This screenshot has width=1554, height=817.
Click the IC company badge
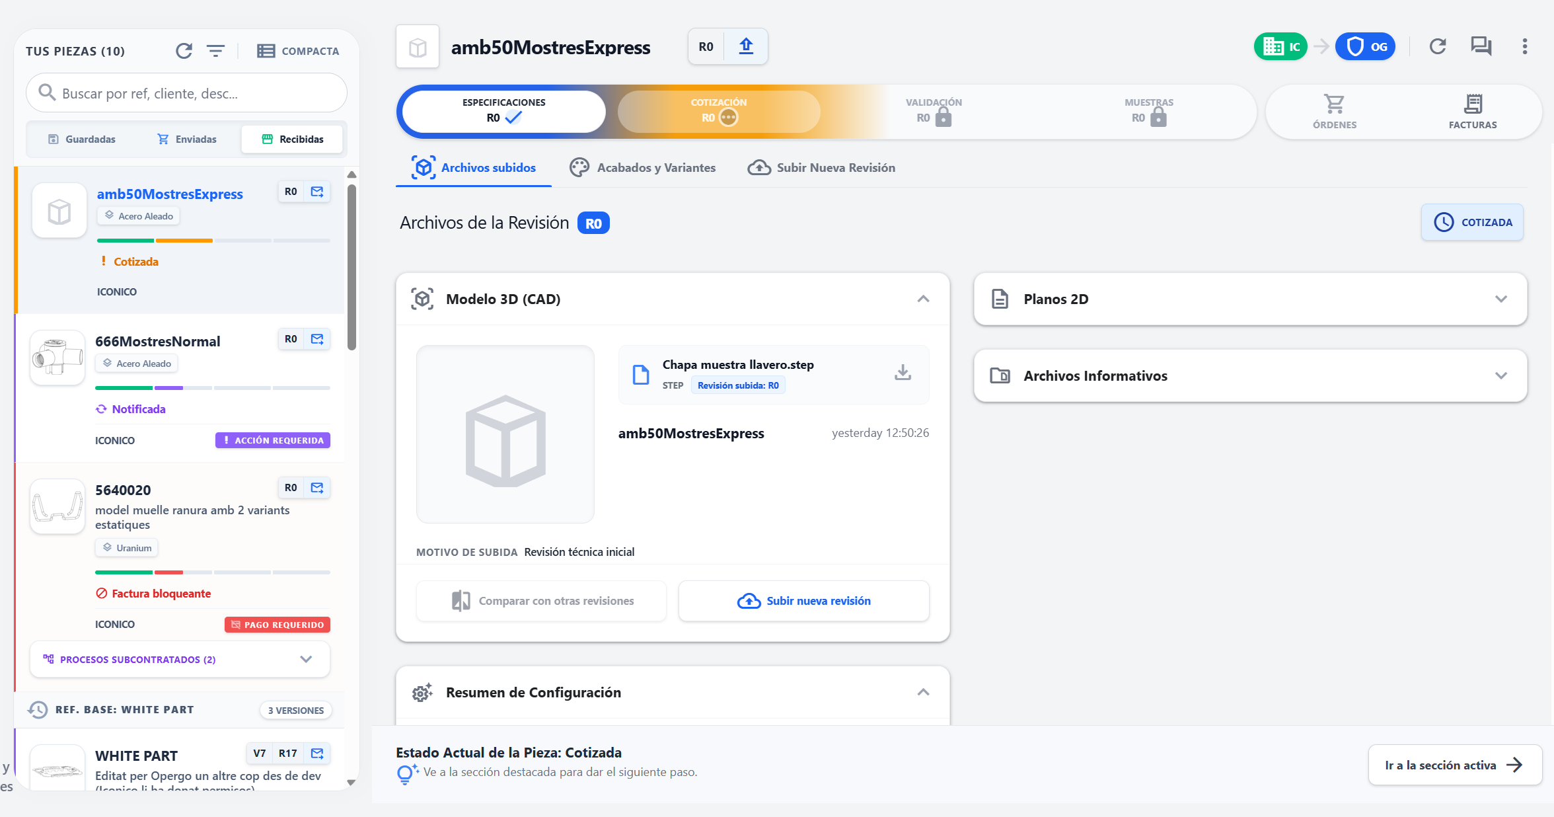click(x=1280, y=46)
